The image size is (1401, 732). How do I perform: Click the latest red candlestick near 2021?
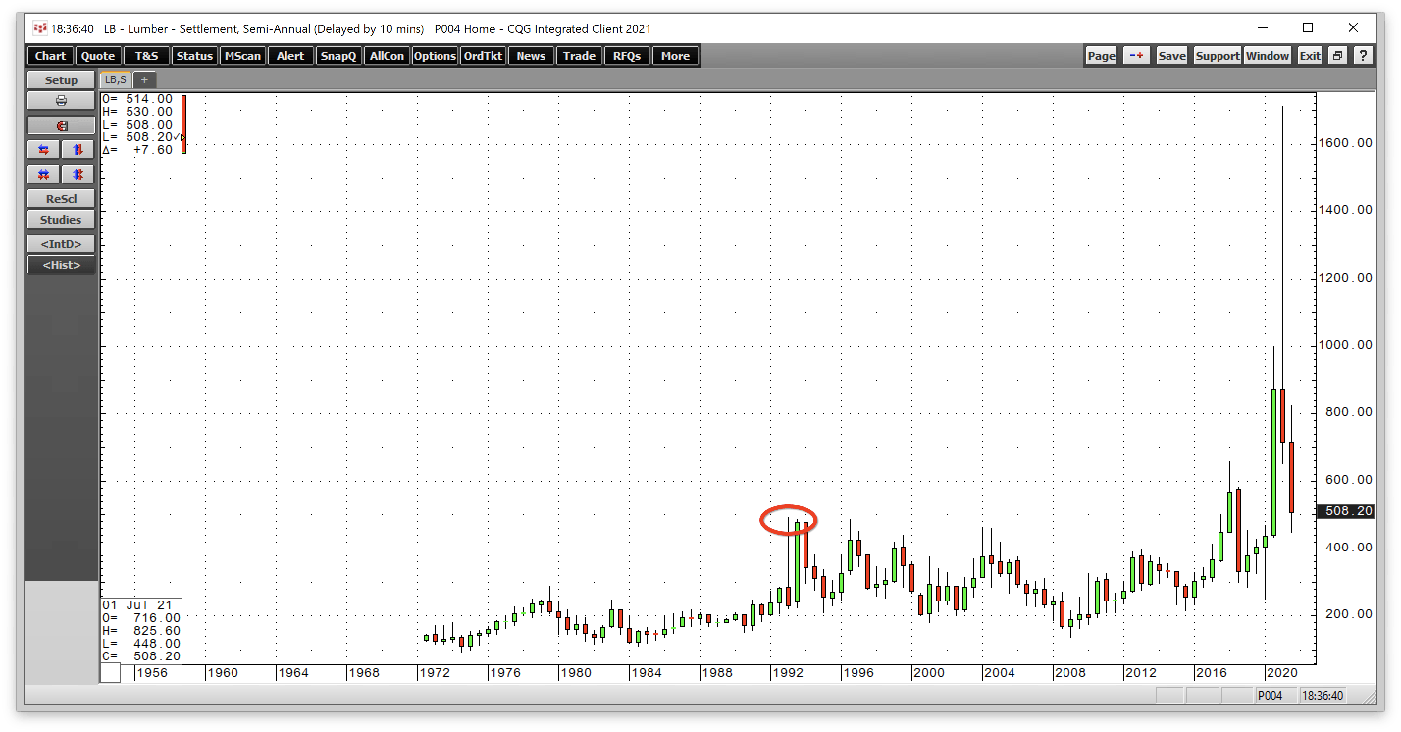[x=1291, y=476]
